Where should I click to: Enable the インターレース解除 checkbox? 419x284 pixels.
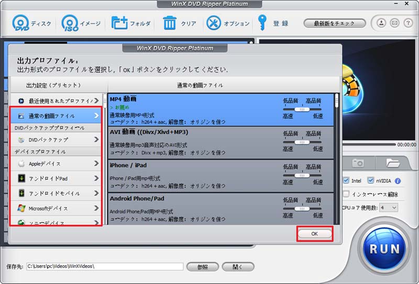346,194
